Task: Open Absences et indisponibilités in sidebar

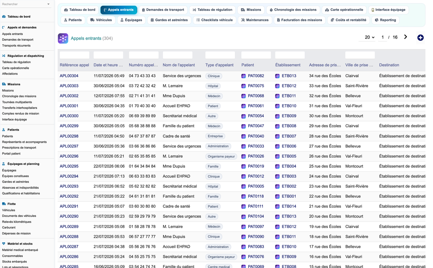Action: [x=20, y=188]
